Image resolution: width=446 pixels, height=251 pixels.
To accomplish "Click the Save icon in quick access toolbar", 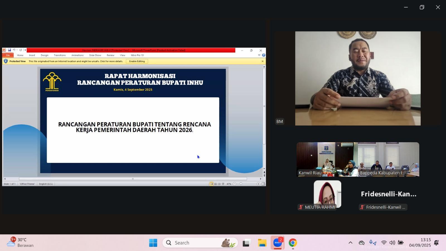I will [x=9, y=50].
